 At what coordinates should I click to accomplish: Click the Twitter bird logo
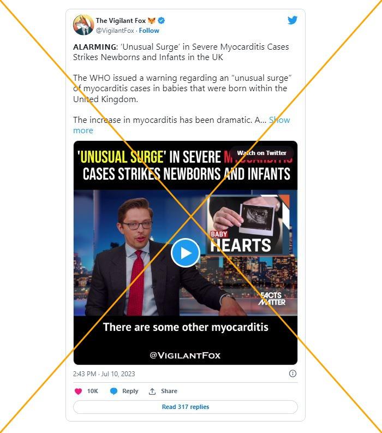click(x=293, y=20)
